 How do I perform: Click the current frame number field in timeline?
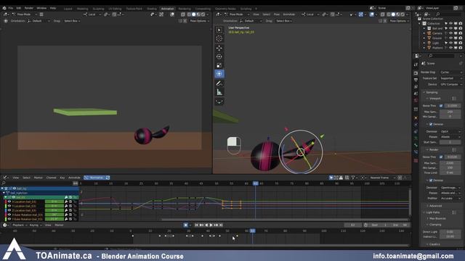coord(352,225)
